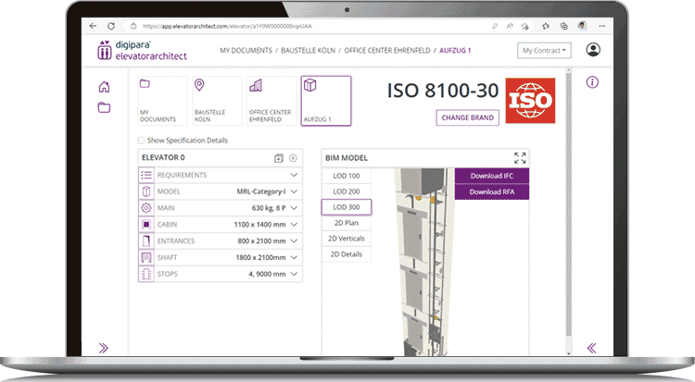Expand left sidebar with double chevron

point(103,348)
